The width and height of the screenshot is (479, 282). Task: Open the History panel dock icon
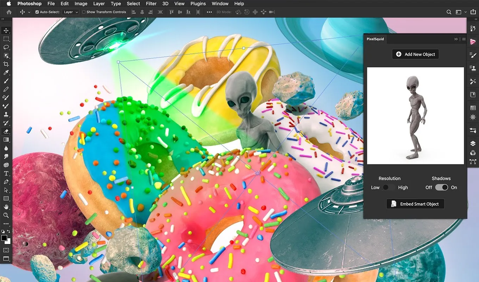(x=473, y=29)
